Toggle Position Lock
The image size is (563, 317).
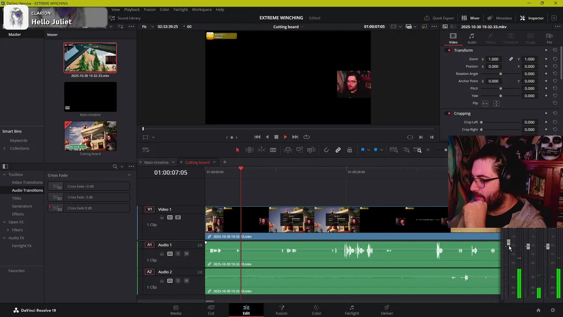[350, 150]
